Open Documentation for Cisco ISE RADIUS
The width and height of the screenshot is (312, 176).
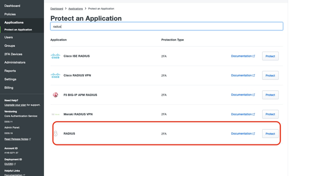click(x=243, y=56)
